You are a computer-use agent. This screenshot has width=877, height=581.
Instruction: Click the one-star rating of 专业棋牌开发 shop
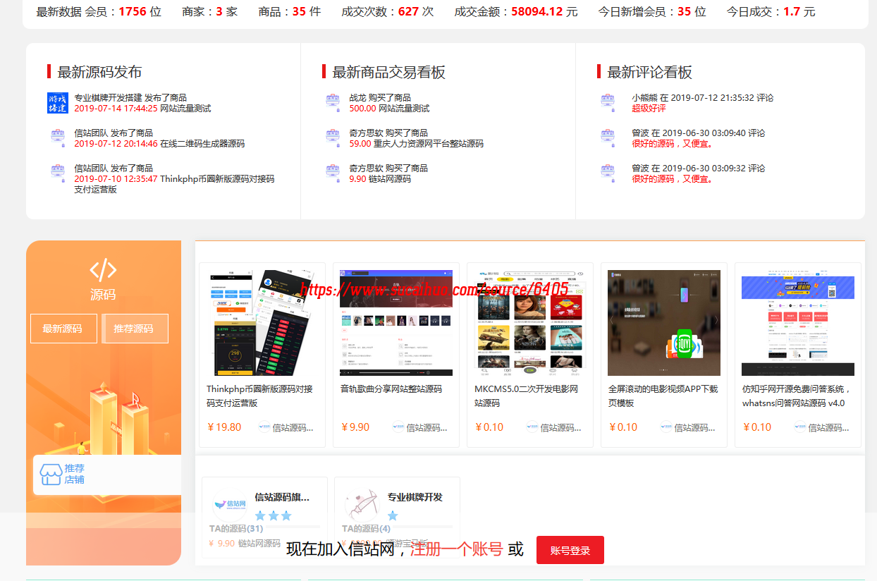click(x=393, y=515)
